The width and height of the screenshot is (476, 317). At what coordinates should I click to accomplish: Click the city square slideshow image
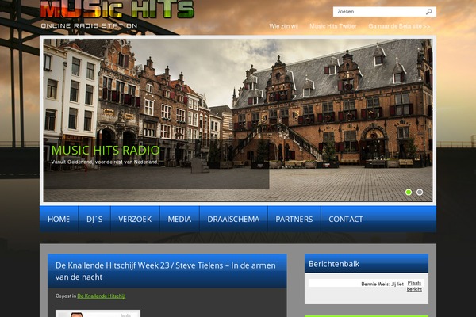pos(238,120)
